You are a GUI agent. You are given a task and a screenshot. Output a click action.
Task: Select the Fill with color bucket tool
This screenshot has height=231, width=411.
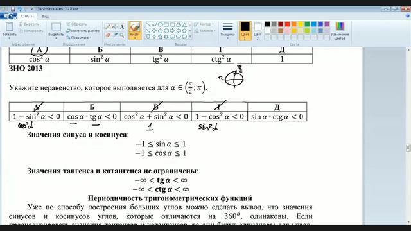coord(115,27)
